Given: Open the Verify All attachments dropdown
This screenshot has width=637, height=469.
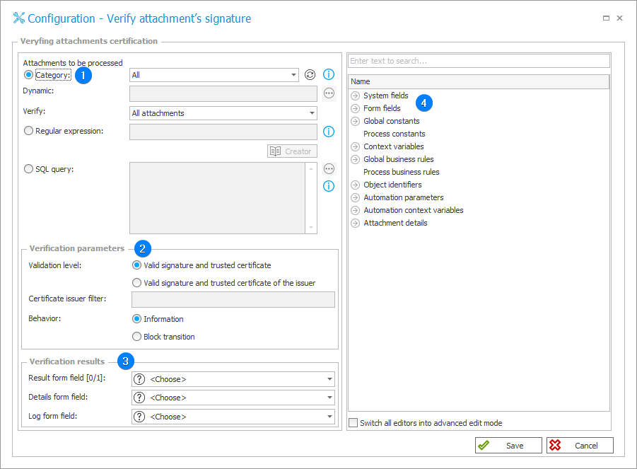Looking at the screenshot, I should (223, 113).
